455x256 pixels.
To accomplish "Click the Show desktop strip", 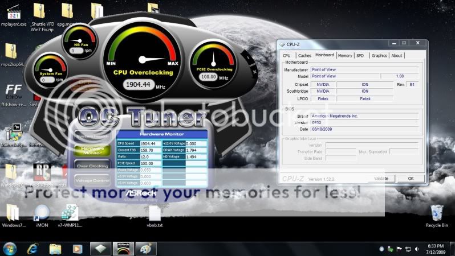I will tap(453, 249).
